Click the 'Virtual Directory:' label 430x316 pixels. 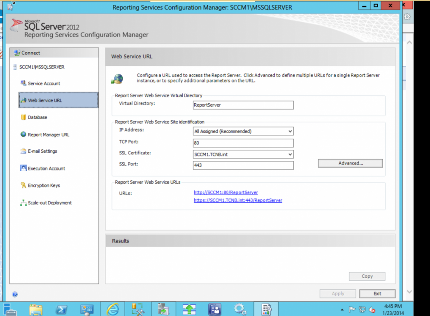coord(137,103)
